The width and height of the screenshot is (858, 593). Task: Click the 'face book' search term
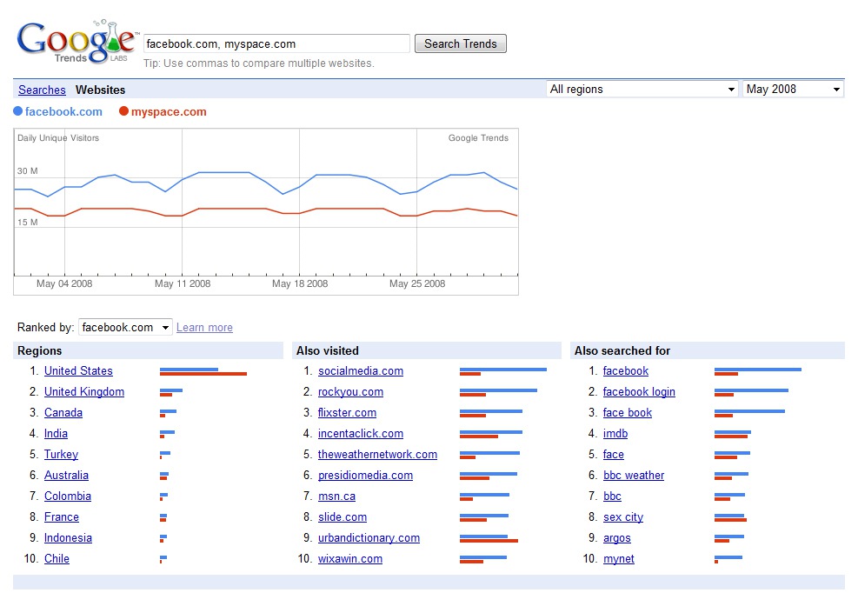pos(628,412)
